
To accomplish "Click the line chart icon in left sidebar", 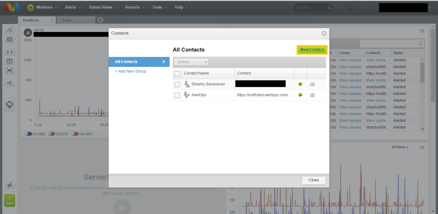I will [9, 30].
